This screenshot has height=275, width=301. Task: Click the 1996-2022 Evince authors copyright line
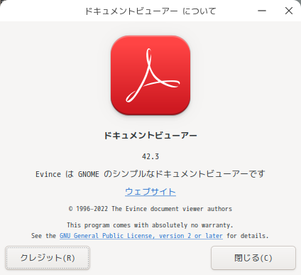[x=150, y=209]
